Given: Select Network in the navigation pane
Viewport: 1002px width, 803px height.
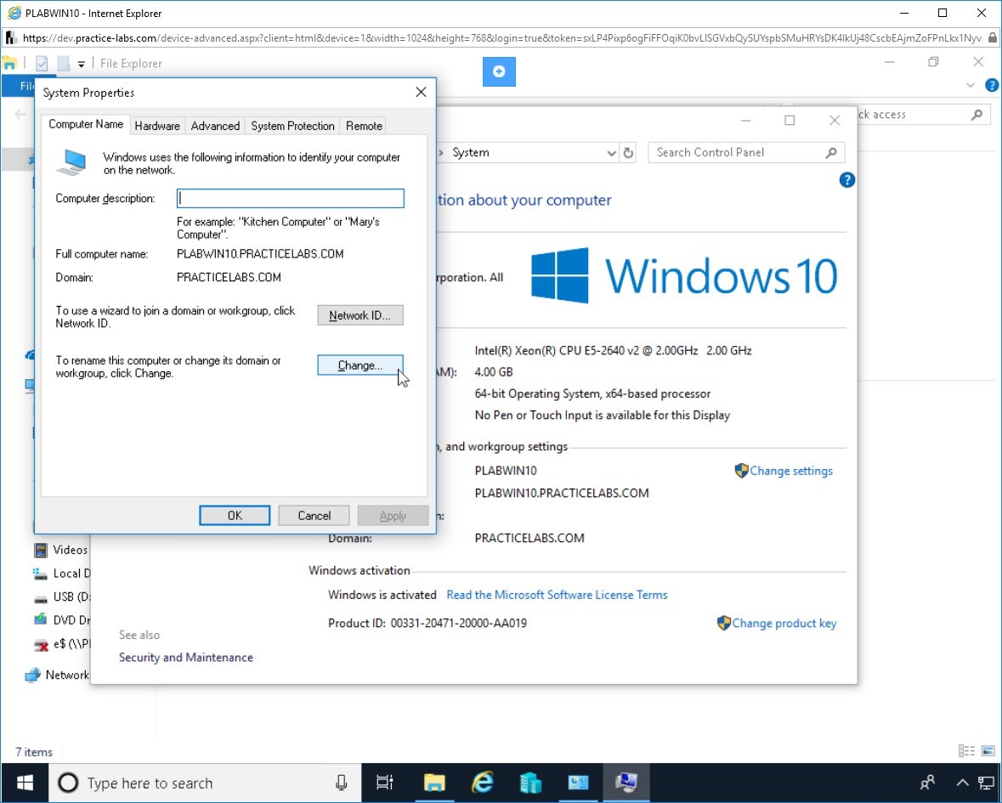Looking at the screenshot, I should point(58,675).
